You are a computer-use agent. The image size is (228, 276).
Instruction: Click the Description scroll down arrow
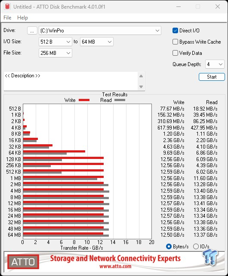(x=141, y=87)
